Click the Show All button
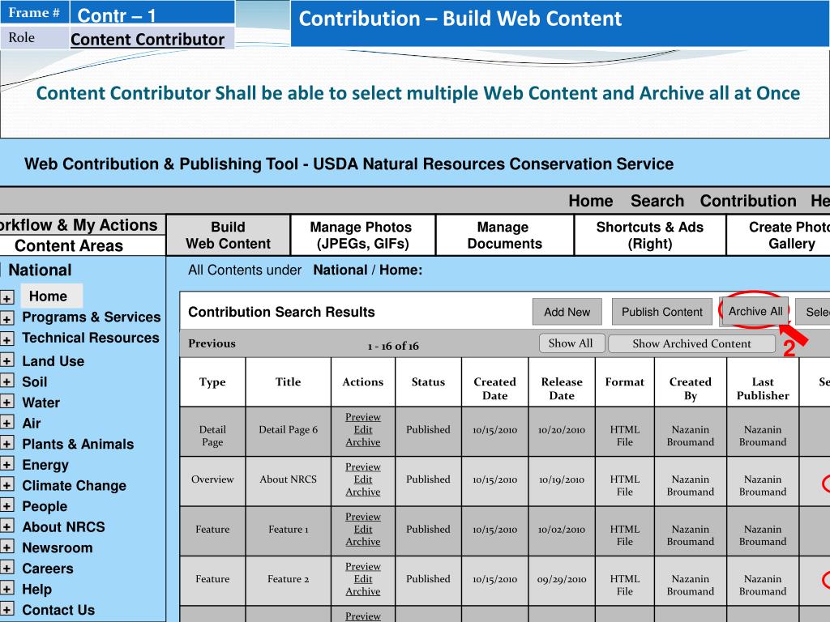 tap(571, 343)
